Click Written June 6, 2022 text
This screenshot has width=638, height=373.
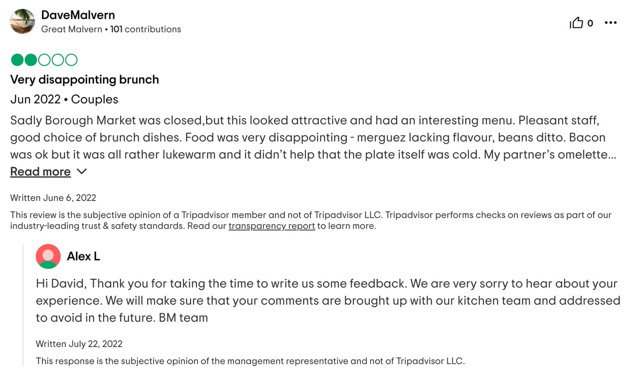click(53, 197)
